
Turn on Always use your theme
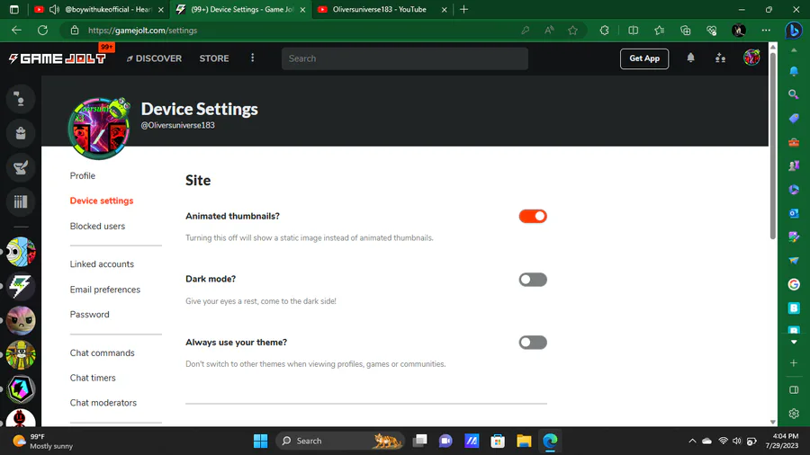[x=533, y=343]
